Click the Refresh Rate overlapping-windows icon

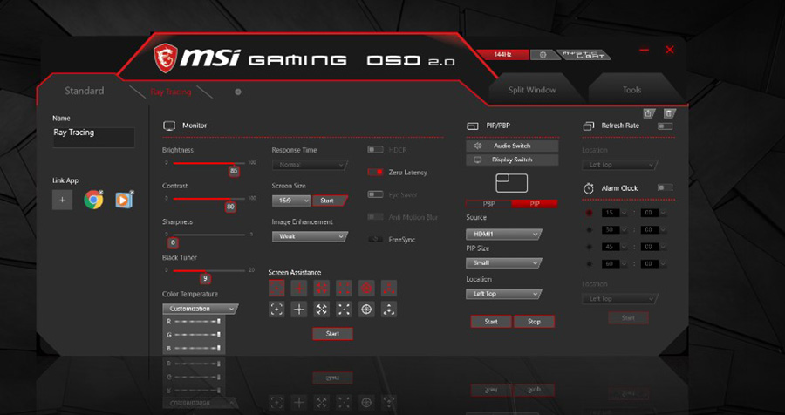coord(588,126)
